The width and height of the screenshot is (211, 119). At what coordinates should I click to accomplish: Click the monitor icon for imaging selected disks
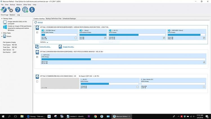pyautogui.click(x=5, y=22)
